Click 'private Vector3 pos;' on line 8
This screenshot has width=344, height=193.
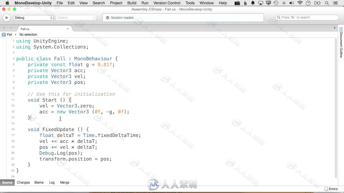click(x=57, y=82)
